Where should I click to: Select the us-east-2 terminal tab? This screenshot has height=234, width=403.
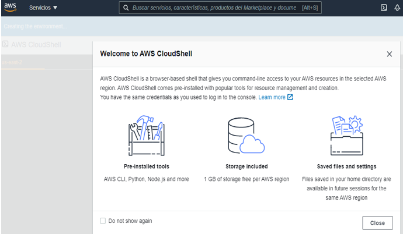[x=12, y=62]
